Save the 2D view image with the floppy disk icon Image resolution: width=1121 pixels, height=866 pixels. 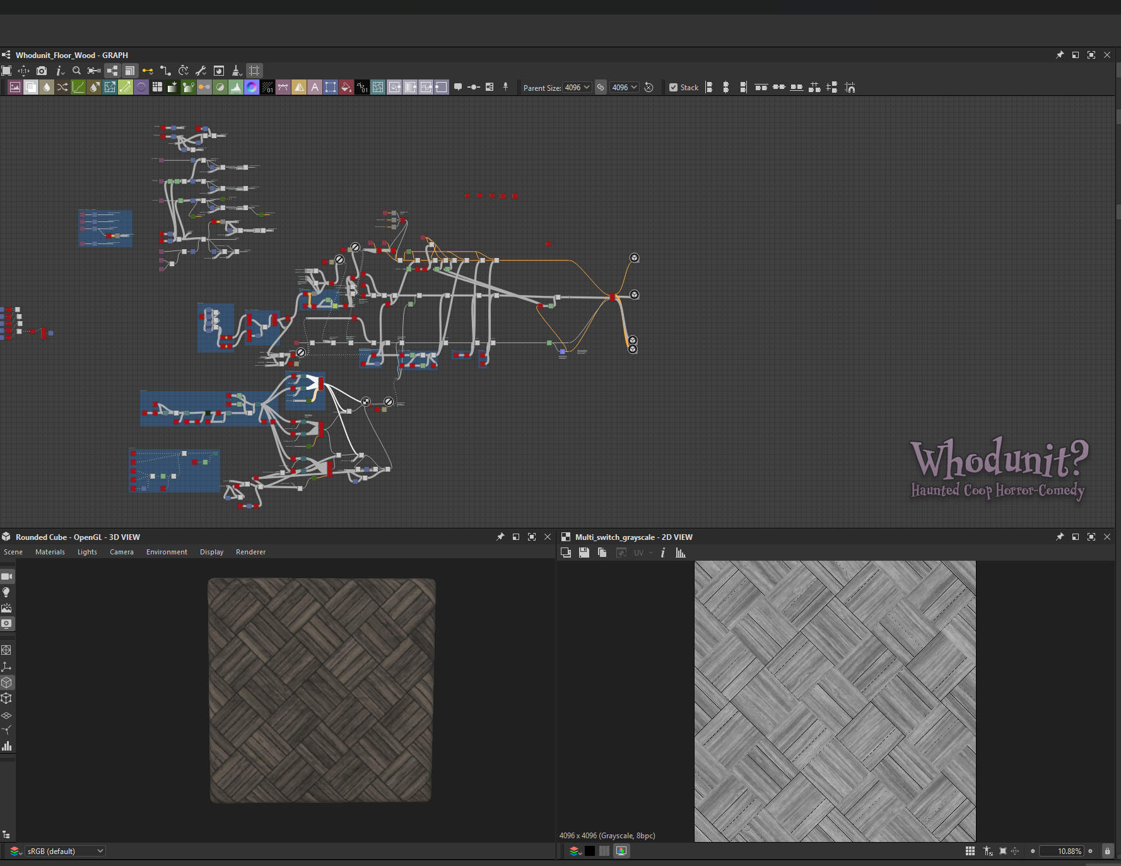pos(584,553)
